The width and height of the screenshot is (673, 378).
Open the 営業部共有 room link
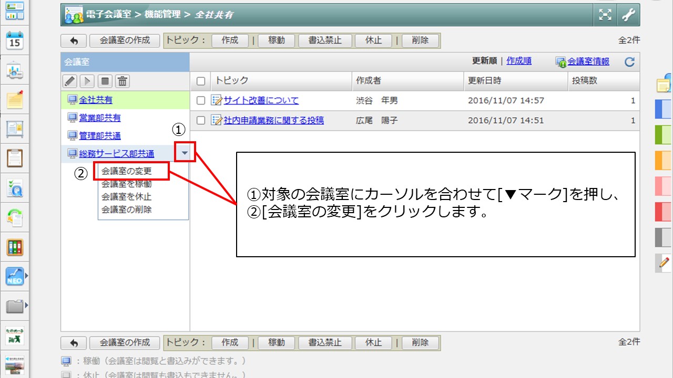point(100,118)
